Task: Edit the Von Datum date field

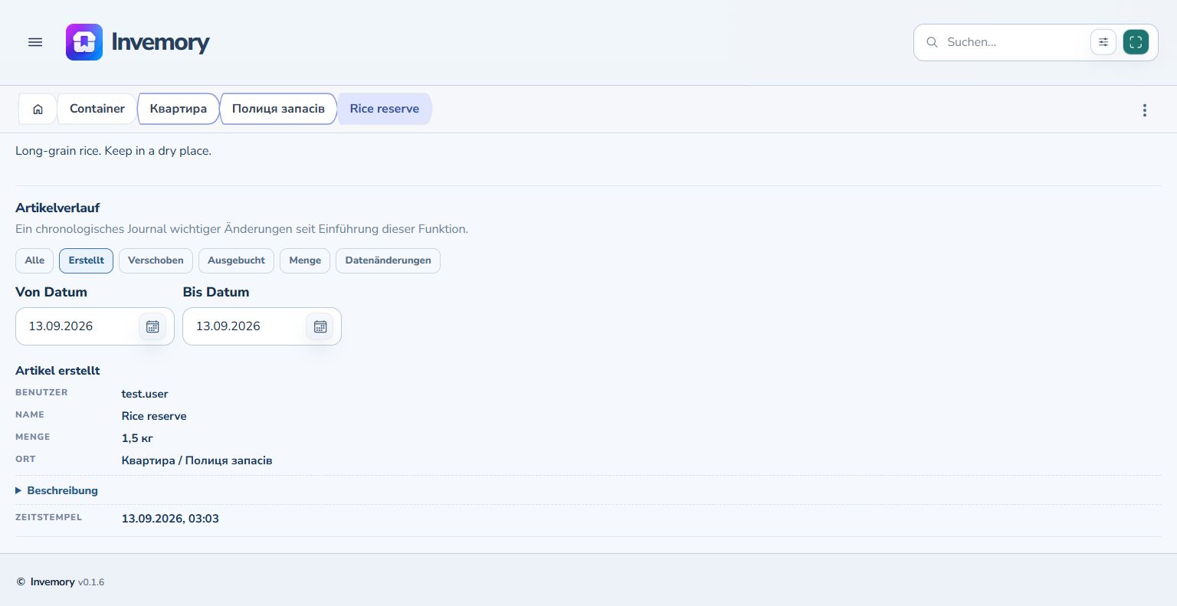Action: pos(78,326)
